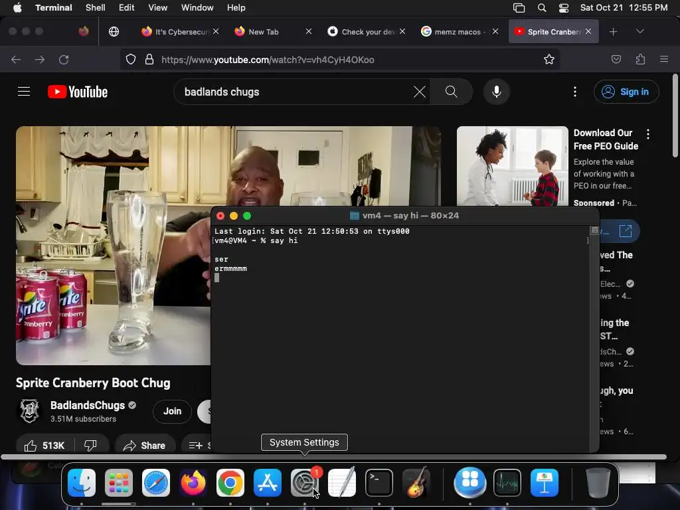Open Activity Monitor in the Dock

pyautogui.click(x=507, y=483)
